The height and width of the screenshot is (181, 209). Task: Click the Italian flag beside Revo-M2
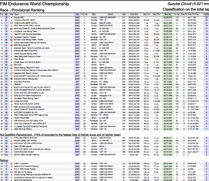click(x=12, y=65)
